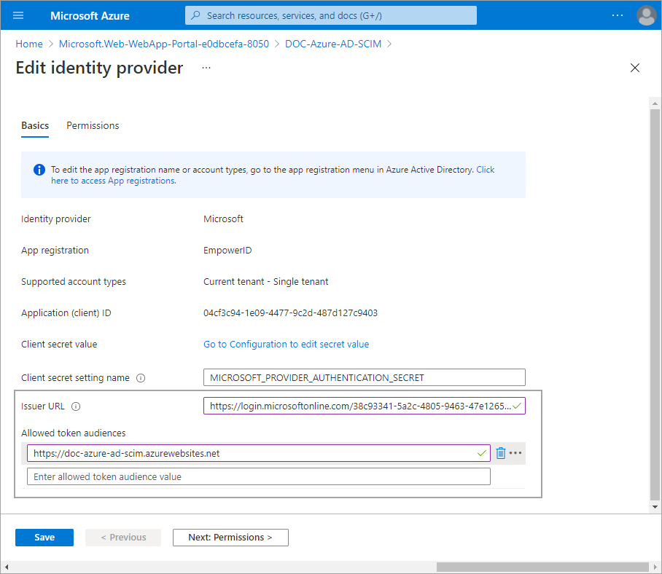Open DOC-Azure-AD-SCIM breadcrumb link
Screen dimensions: 662x574
333,44
